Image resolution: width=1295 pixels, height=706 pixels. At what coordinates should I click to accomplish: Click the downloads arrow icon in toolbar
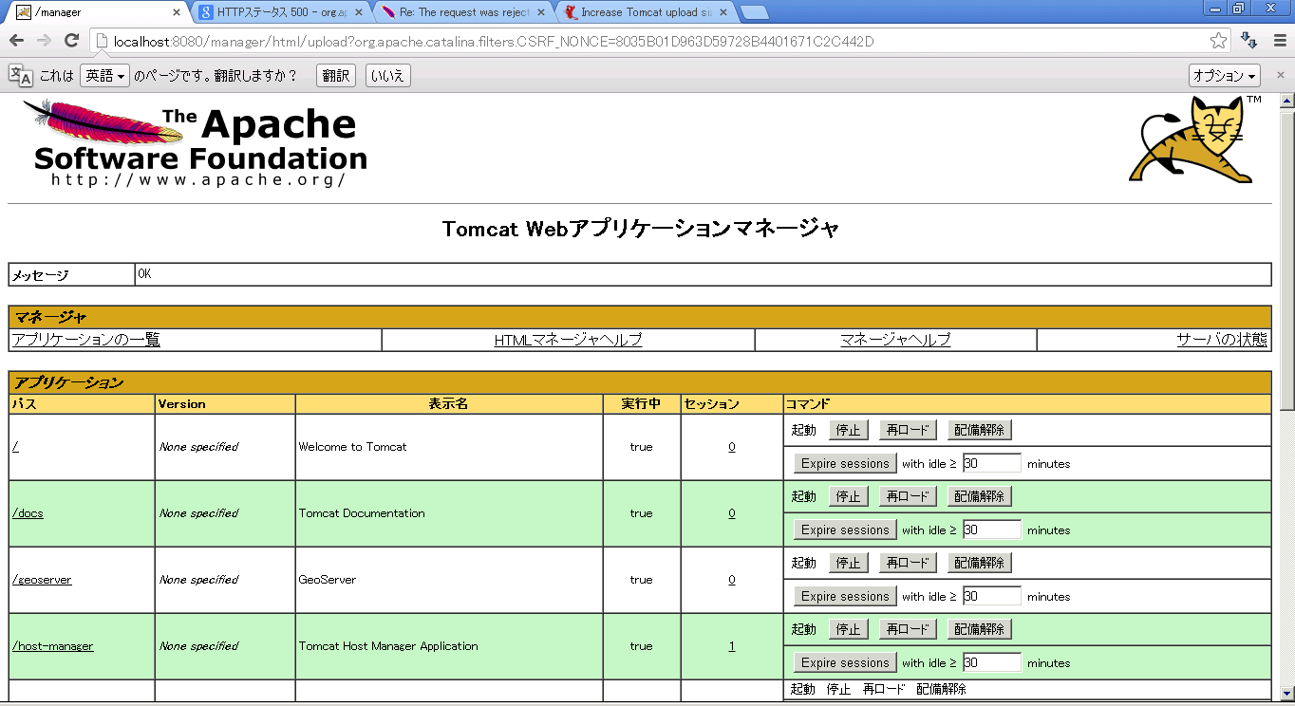(x=1249, y=41)
